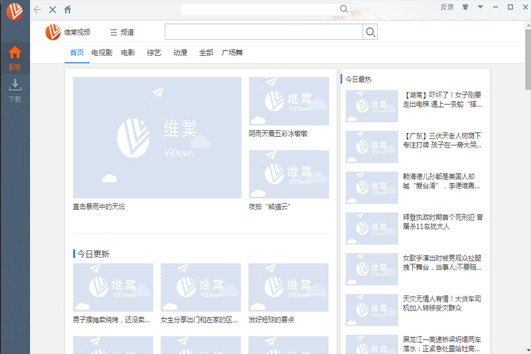The width and height of the screenshot is (531, 354).
Task: Click the 今日更新 section heading
Action: point(93,254)
